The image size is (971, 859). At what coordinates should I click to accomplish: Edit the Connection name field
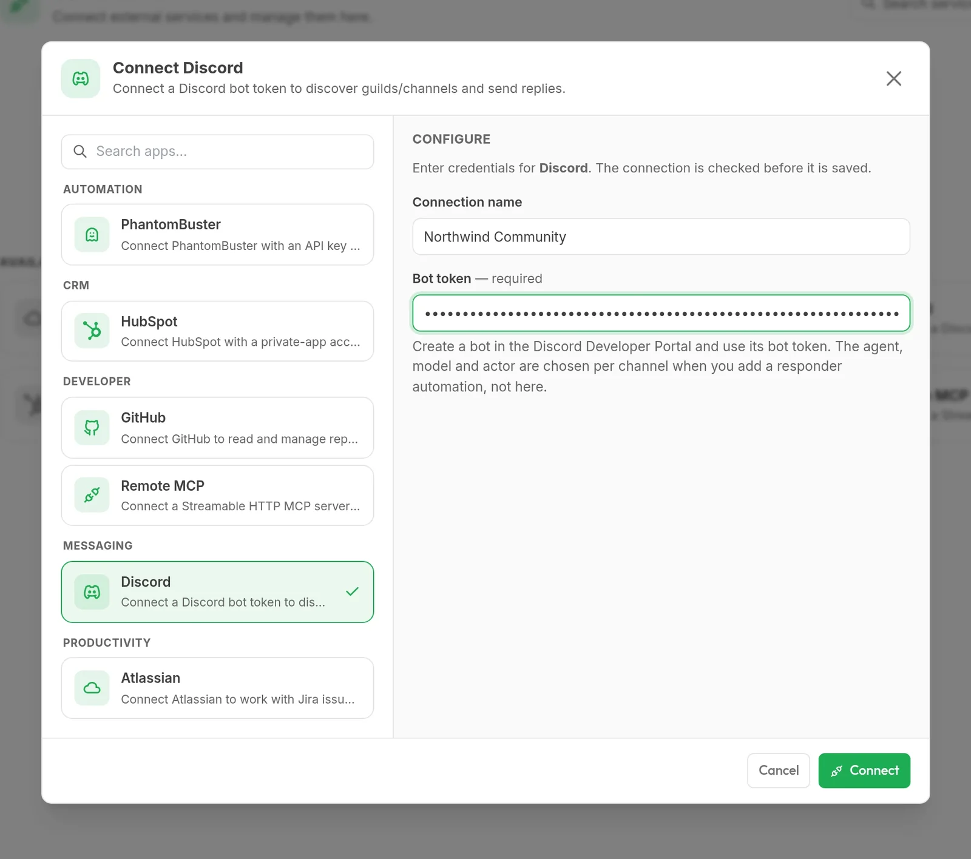point(661,237)
